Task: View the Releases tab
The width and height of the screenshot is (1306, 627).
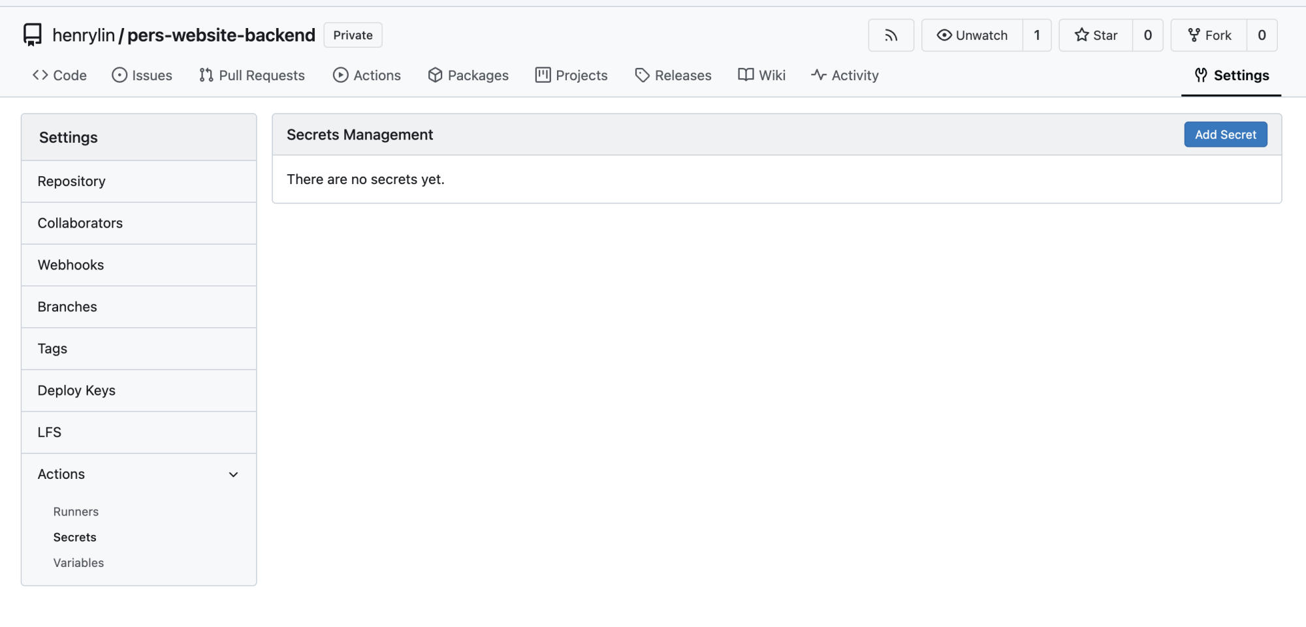Action: [673, 75]
